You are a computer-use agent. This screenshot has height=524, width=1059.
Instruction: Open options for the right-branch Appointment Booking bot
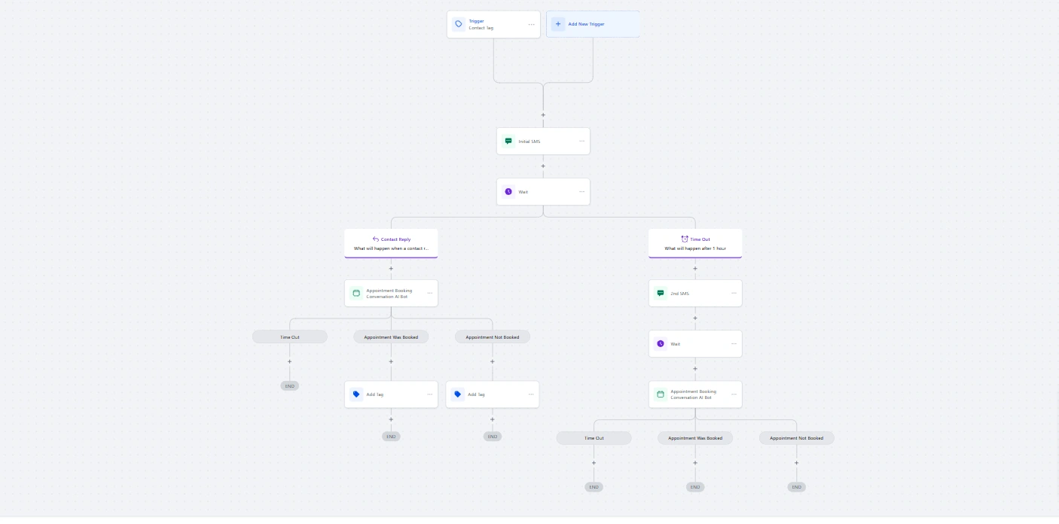[x=734, y=395]
